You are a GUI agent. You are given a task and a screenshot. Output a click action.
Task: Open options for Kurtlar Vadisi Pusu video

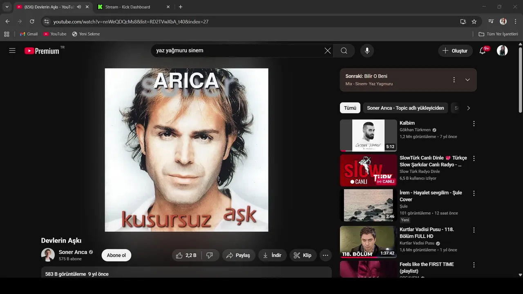474,230
